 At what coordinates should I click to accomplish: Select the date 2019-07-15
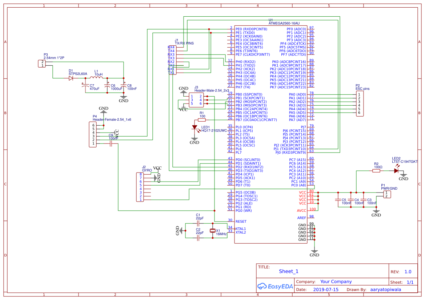pyautogui.click(x=326, y=289)
